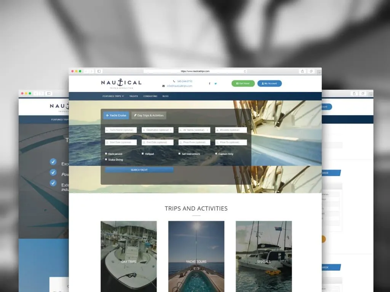Go back using the Safari back arrow
The image size is (390, 292).
(x=86, y=71)
